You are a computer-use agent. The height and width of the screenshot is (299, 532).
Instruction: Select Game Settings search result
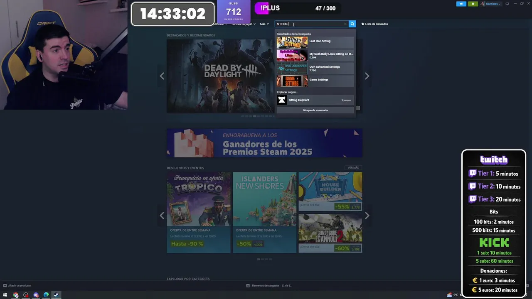click(315, 81)
